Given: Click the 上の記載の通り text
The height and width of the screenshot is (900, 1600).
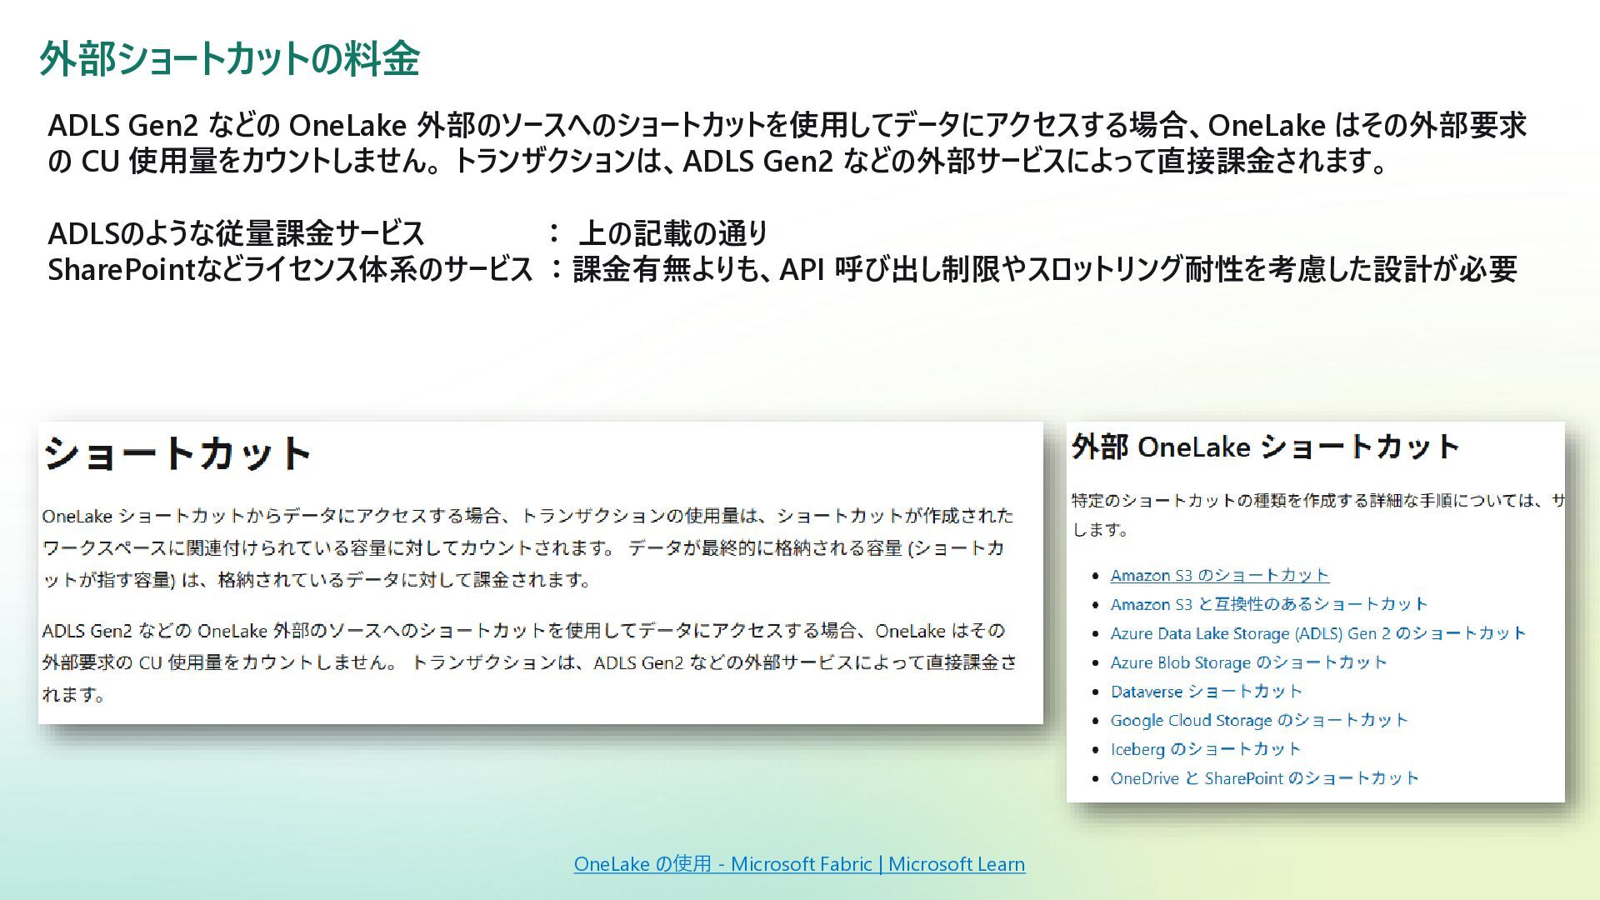Looking at the screenshot, I should click(672, 233).
